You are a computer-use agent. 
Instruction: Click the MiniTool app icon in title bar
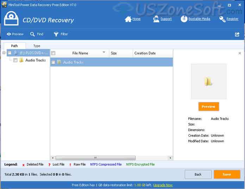point(4,4)
